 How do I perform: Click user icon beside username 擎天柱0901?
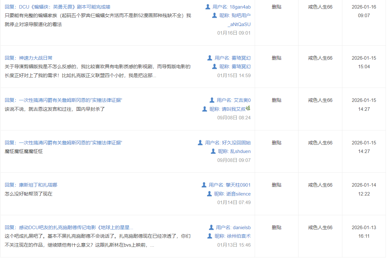click(204, 185)
